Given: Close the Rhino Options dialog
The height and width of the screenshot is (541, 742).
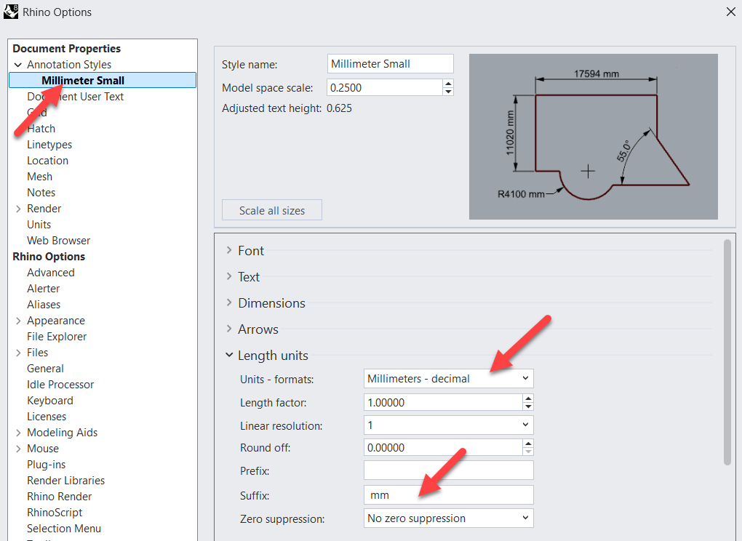Looking at the screenshot, I should tap(730, 12).
